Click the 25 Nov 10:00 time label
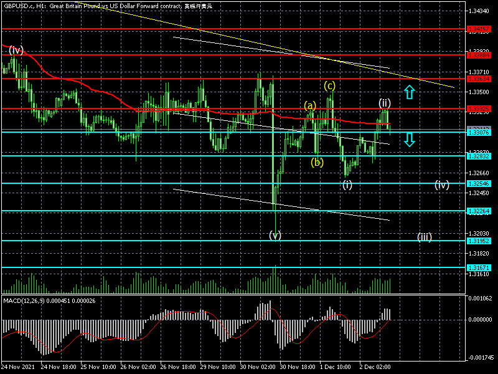This screenshot has width=498, height=374. click(x=98, y=367)
